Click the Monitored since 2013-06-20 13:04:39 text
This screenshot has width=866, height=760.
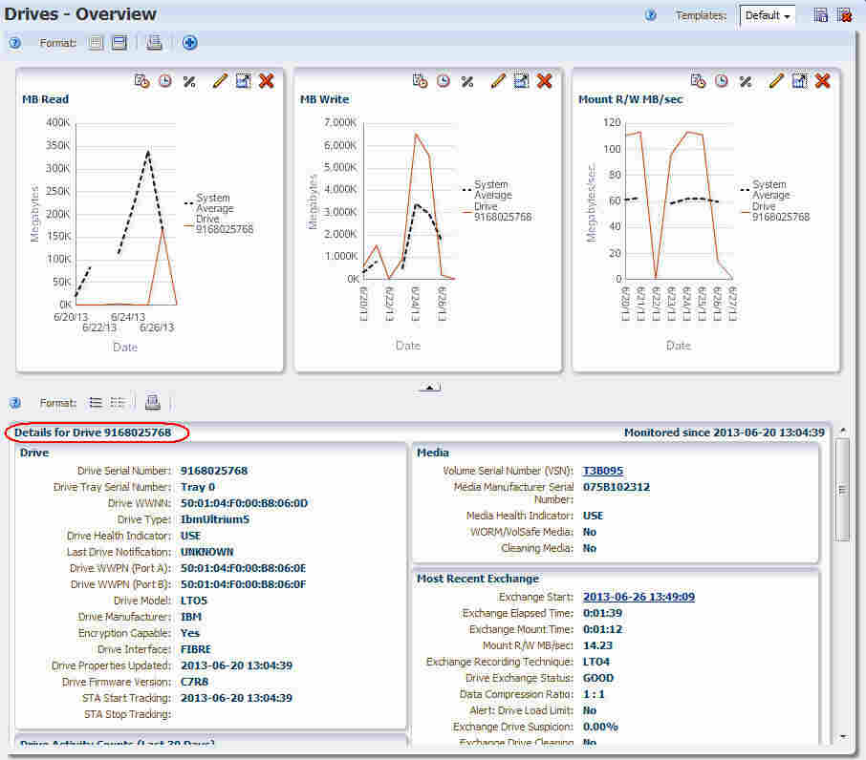(x=725, y=433)
